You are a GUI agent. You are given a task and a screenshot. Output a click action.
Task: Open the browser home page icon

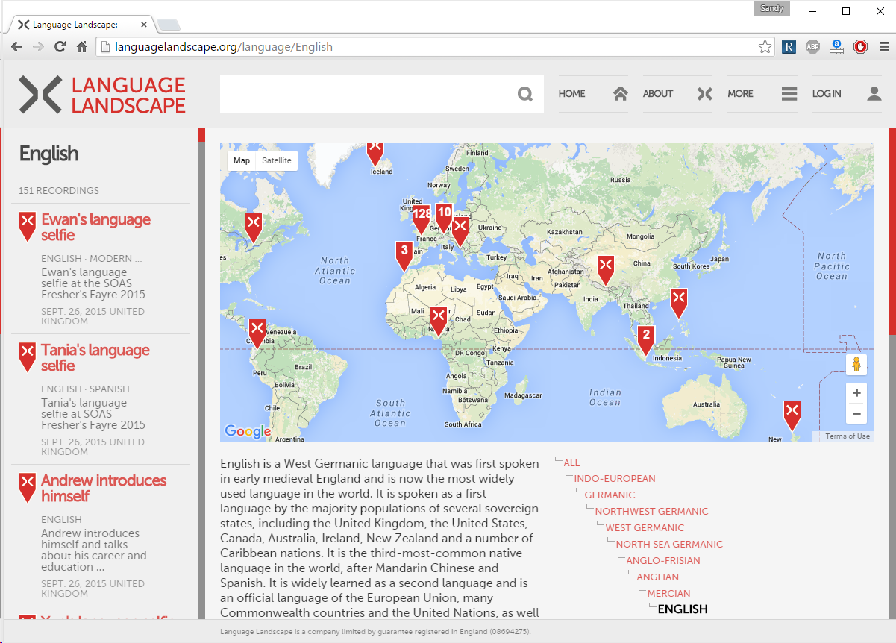pyautogui.click(x=82, y=47)
